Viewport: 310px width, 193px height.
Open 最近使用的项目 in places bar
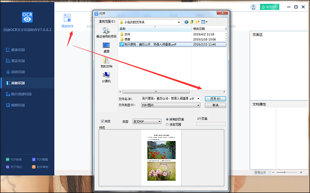[x=106, y=32]
